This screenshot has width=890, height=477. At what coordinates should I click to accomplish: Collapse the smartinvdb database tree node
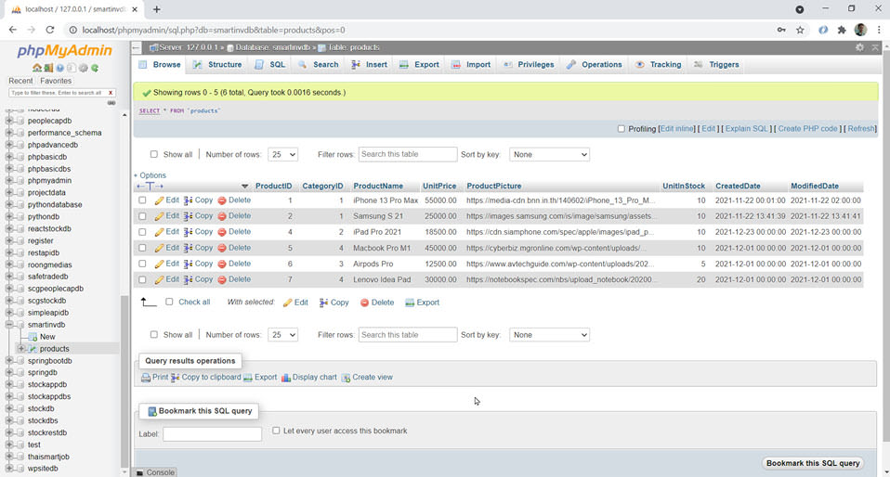(9, 325)
